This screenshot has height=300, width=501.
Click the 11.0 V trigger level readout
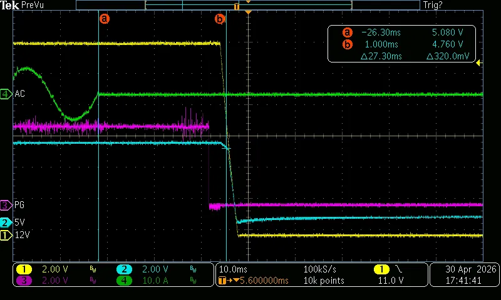391,281
